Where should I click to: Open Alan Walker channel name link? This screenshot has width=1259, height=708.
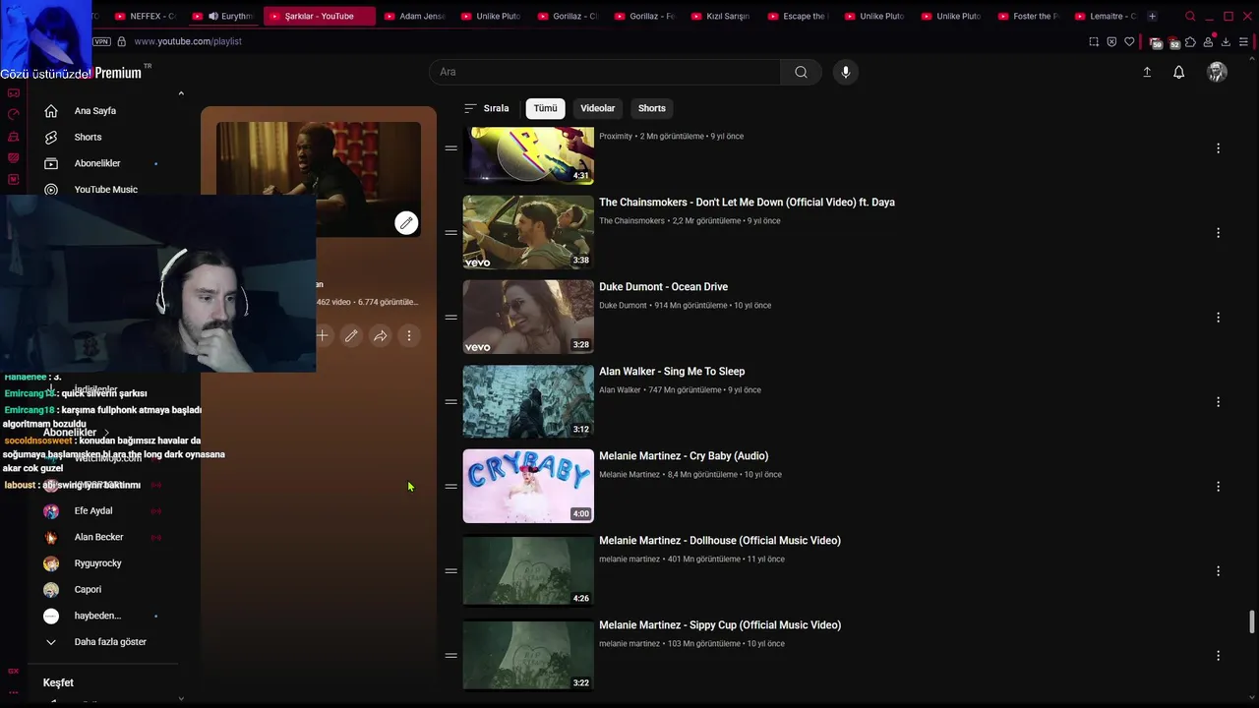[620, 390]
